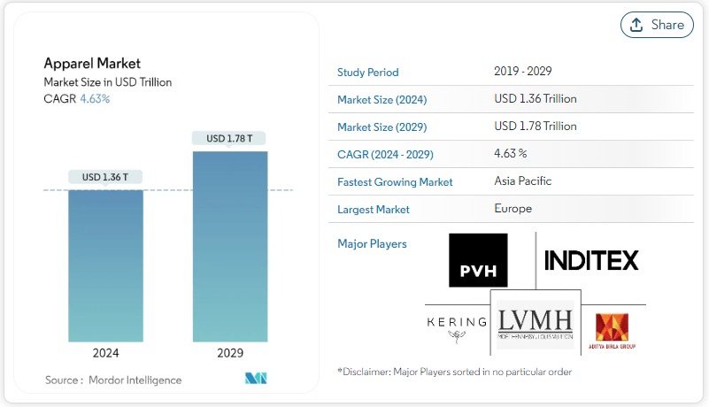709x407 pixels.
Task: Click the Major Players label
Action: 372,243
